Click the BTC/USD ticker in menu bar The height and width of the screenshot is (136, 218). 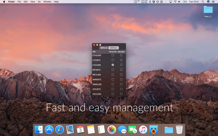tap(144, 2)
